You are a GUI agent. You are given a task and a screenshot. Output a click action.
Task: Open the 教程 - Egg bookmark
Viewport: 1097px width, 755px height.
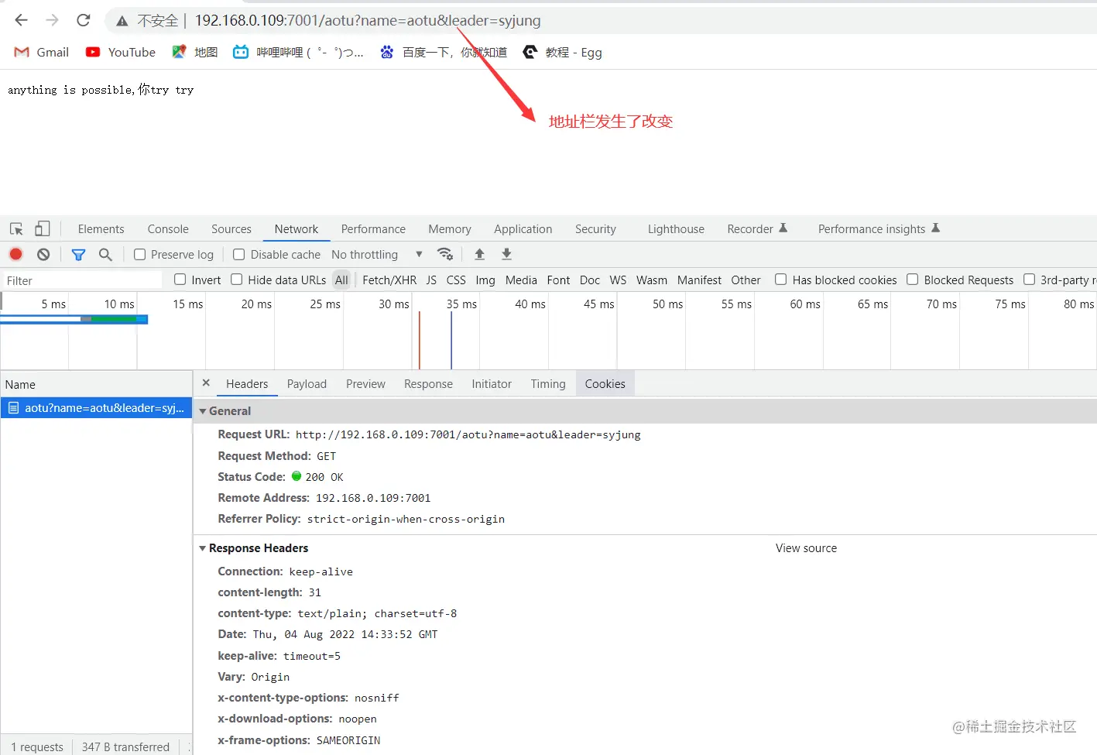562,52
